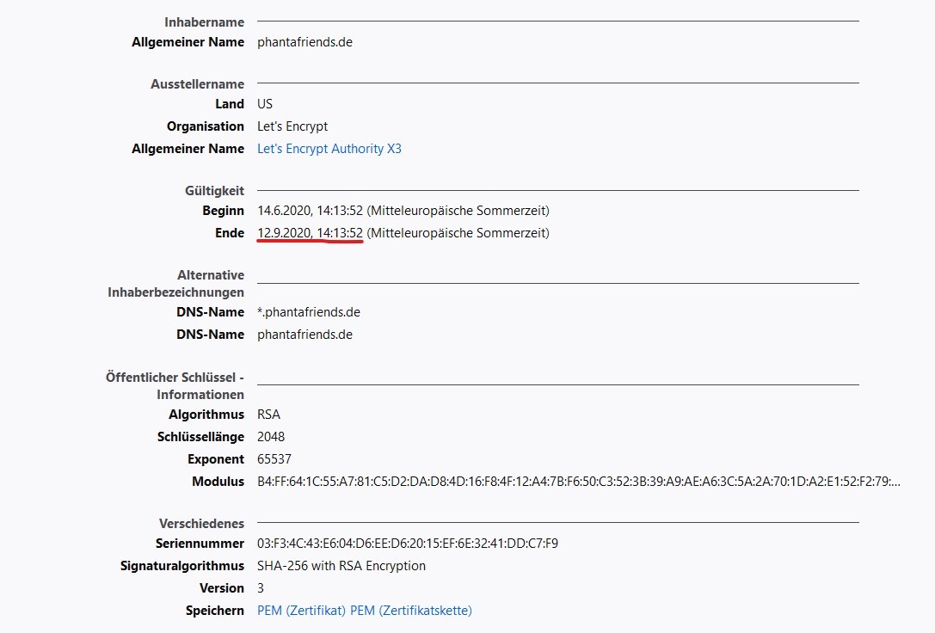Viewport: 935px width, 633px height.
Task: Click the Ende field label
Action: (x=230, y=233)
